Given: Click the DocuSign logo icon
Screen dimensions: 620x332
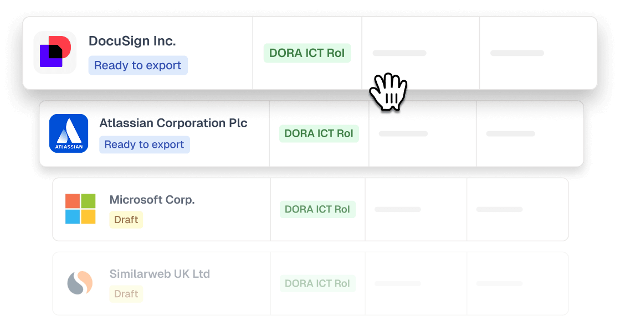Looking at the screenshot, I should [x=55, y=53].
